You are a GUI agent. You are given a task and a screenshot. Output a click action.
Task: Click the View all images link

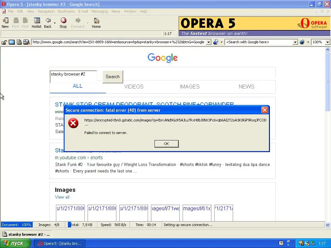point(62,197)
